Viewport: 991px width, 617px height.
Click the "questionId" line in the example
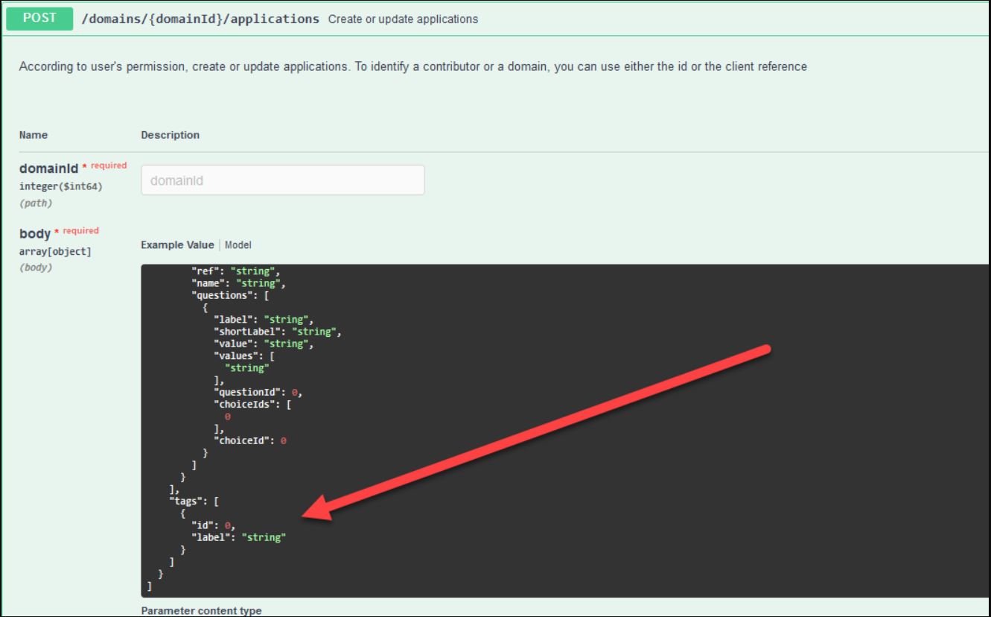coord(258,392)
